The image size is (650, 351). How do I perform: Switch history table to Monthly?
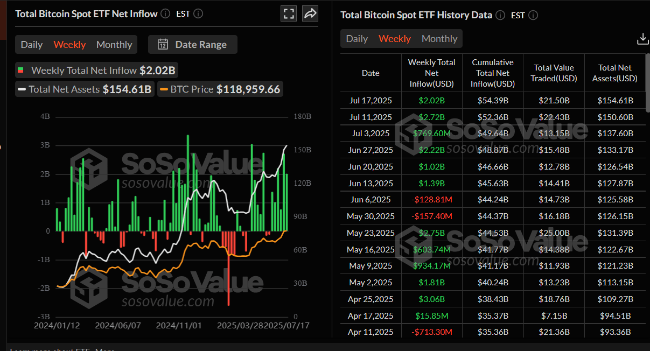click(439, 39)
